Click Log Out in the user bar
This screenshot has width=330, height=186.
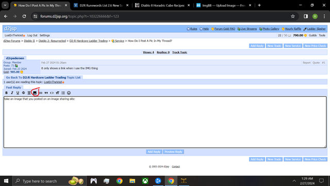(x=32, y=36)
